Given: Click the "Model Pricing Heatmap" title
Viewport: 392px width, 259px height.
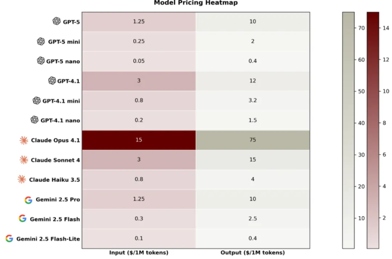Looking at the screenshot, I should (196, 3).
